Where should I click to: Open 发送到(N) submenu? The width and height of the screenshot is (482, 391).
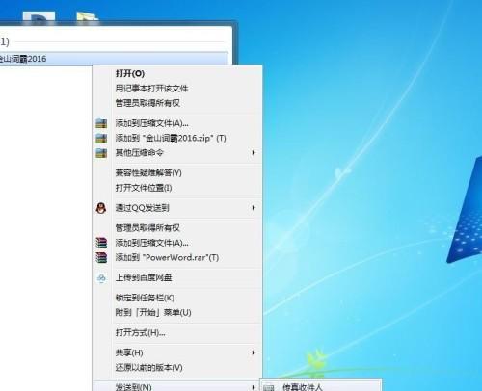(133, 387)
